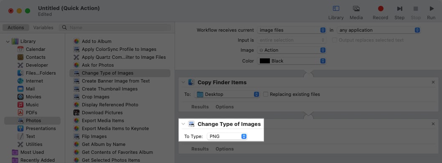The image size is (442, 163).
Task: Collapse the Library tree disclosure arrow
Action: [8, 41]
